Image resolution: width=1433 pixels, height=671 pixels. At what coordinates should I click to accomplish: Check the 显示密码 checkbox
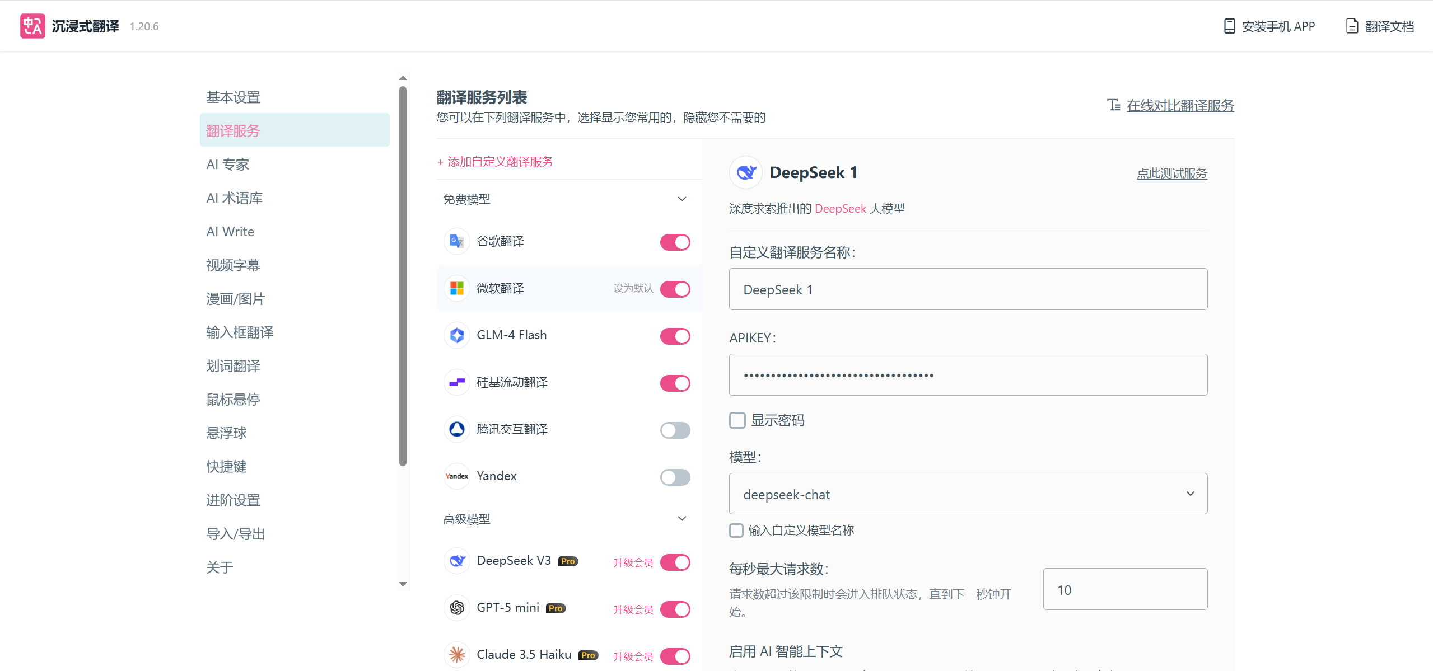coord(737,420)
